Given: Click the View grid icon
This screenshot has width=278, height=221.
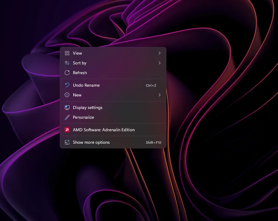Looking at the screenshot, I should 67,53.
